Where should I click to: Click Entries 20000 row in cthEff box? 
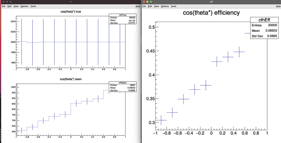pos(264,25)
